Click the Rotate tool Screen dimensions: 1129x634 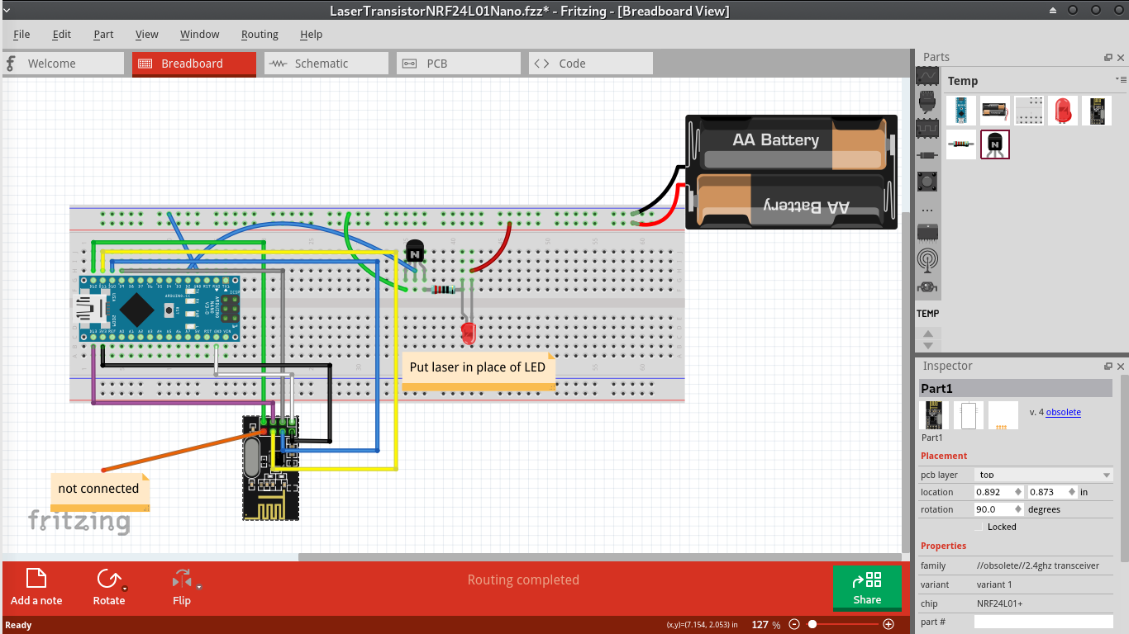[x=109, y=587]
